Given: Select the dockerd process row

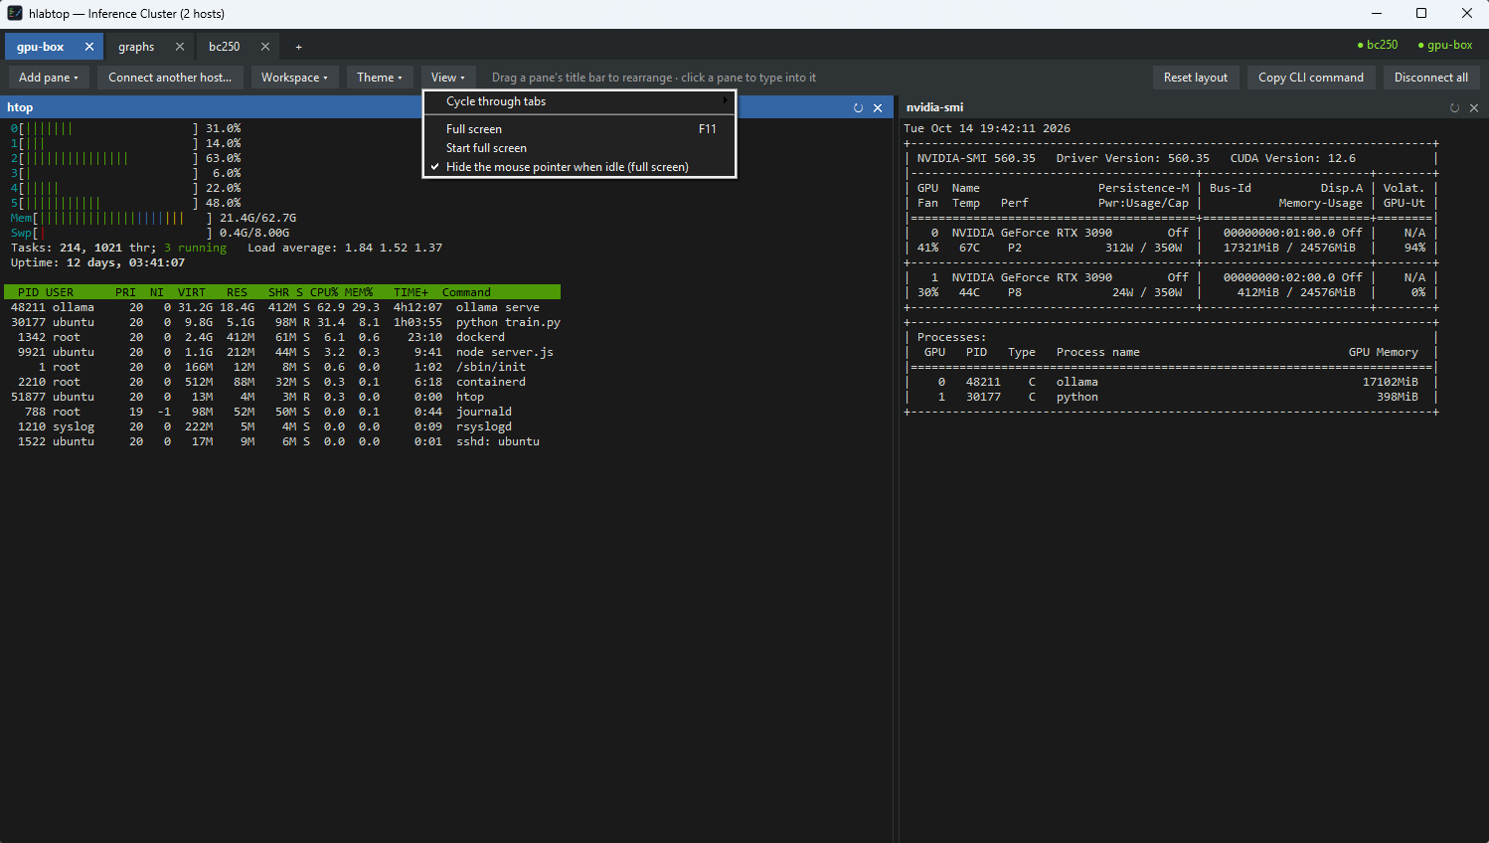Looking at the screenshot, I should pos(282,337).
